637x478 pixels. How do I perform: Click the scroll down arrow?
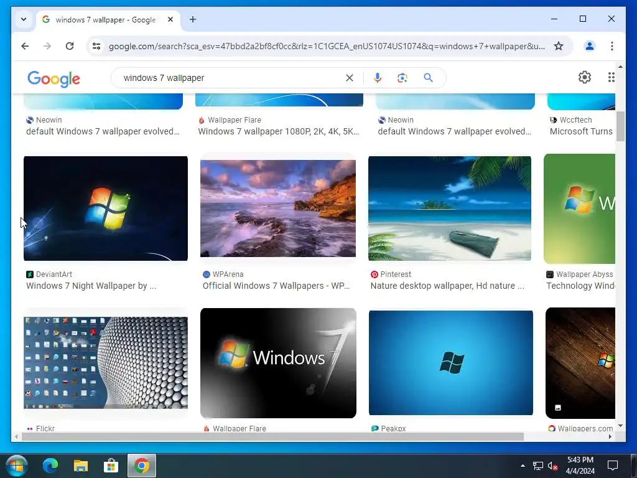[620, 426]
